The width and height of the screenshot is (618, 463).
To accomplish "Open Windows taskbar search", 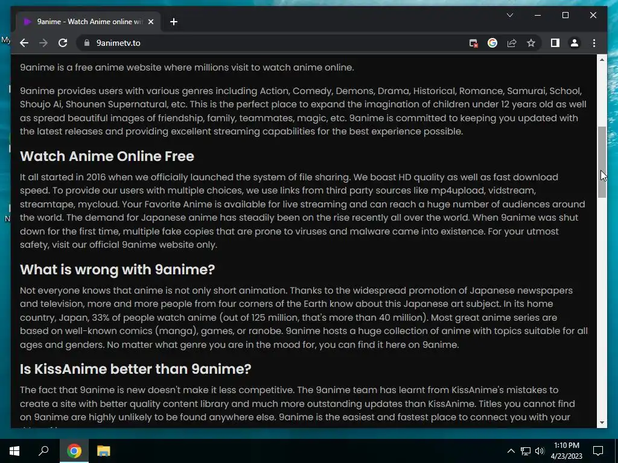I will tap(43, 451).
